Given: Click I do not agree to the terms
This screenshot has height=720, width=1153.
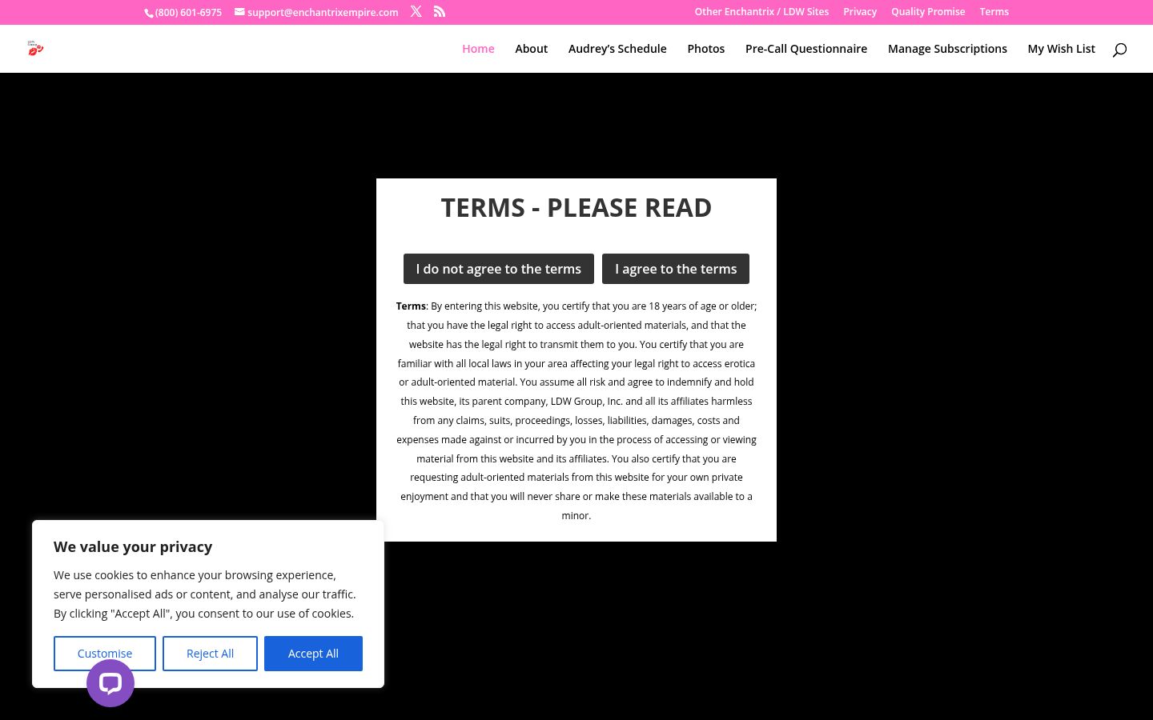Looking at the screenshot, I should (x=499, y=269).
